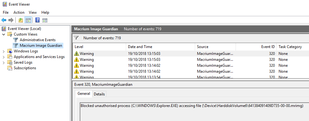Select Administrative Events custom view
Image resolution: width=309 pixels, height=121 pixels.
pyautogui.click(x=37, y=40)
